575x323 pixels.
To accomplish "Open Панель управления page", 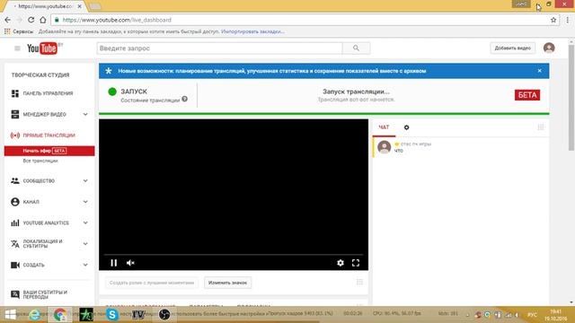I will click(48, 93).
